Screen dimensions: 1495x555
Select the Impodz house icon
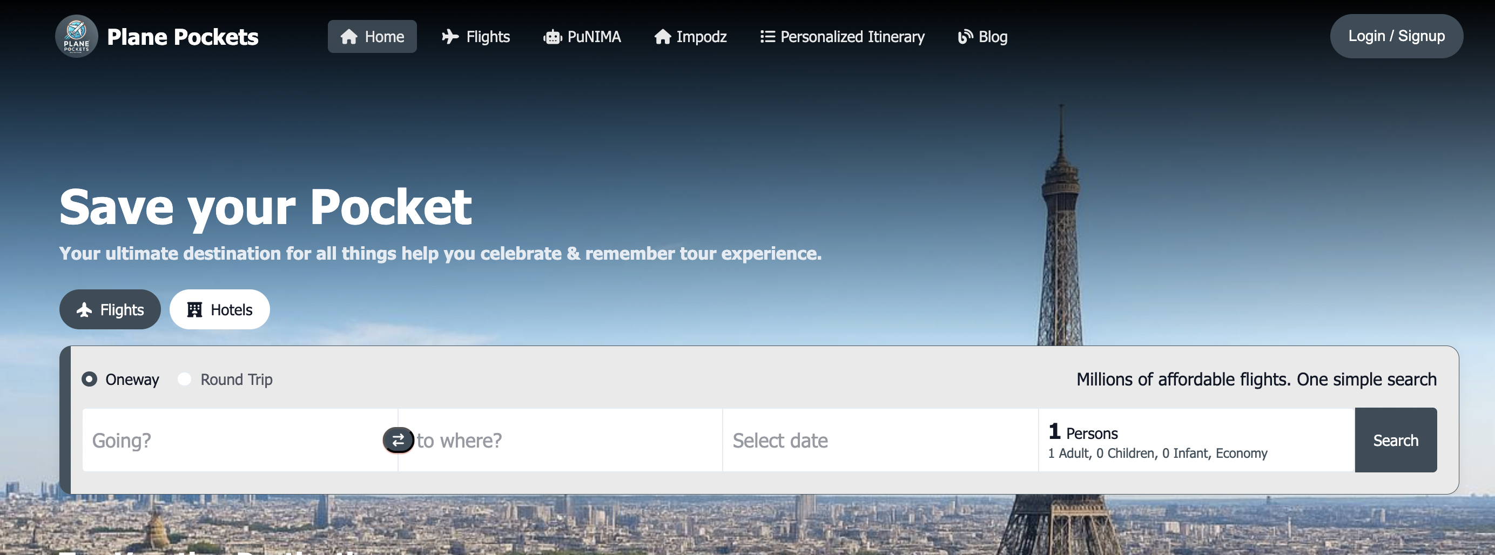click(x=662, y=36)
